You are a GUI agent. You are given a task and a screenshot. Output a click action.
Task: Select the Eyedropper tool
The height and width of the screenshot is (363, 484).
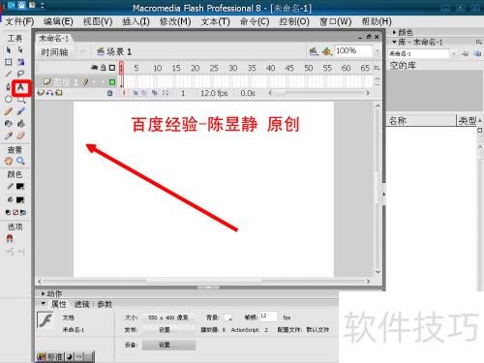click(x=9, y=136)
